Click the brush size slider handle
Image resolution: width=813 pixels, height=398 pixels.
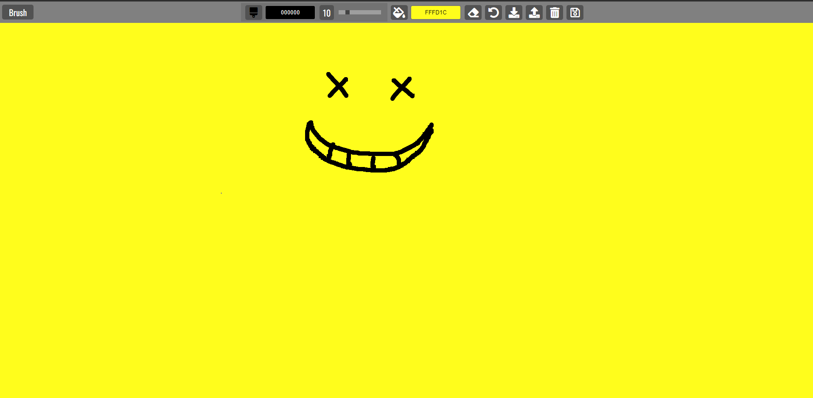coord(347,12)
